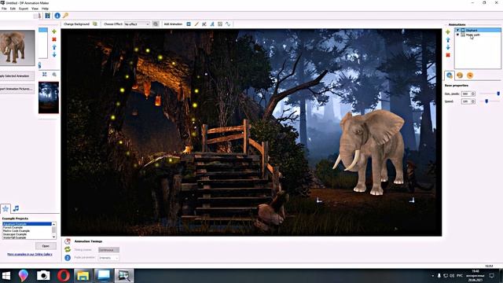This screenshot has height=283, width=503.
Task: Click the Open example project button
Action: (46, 246)
